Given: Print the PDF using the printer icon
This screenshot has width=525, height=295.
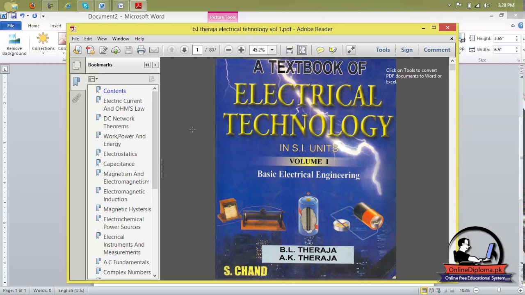Looking at the screenshot, I should (141, 50).
